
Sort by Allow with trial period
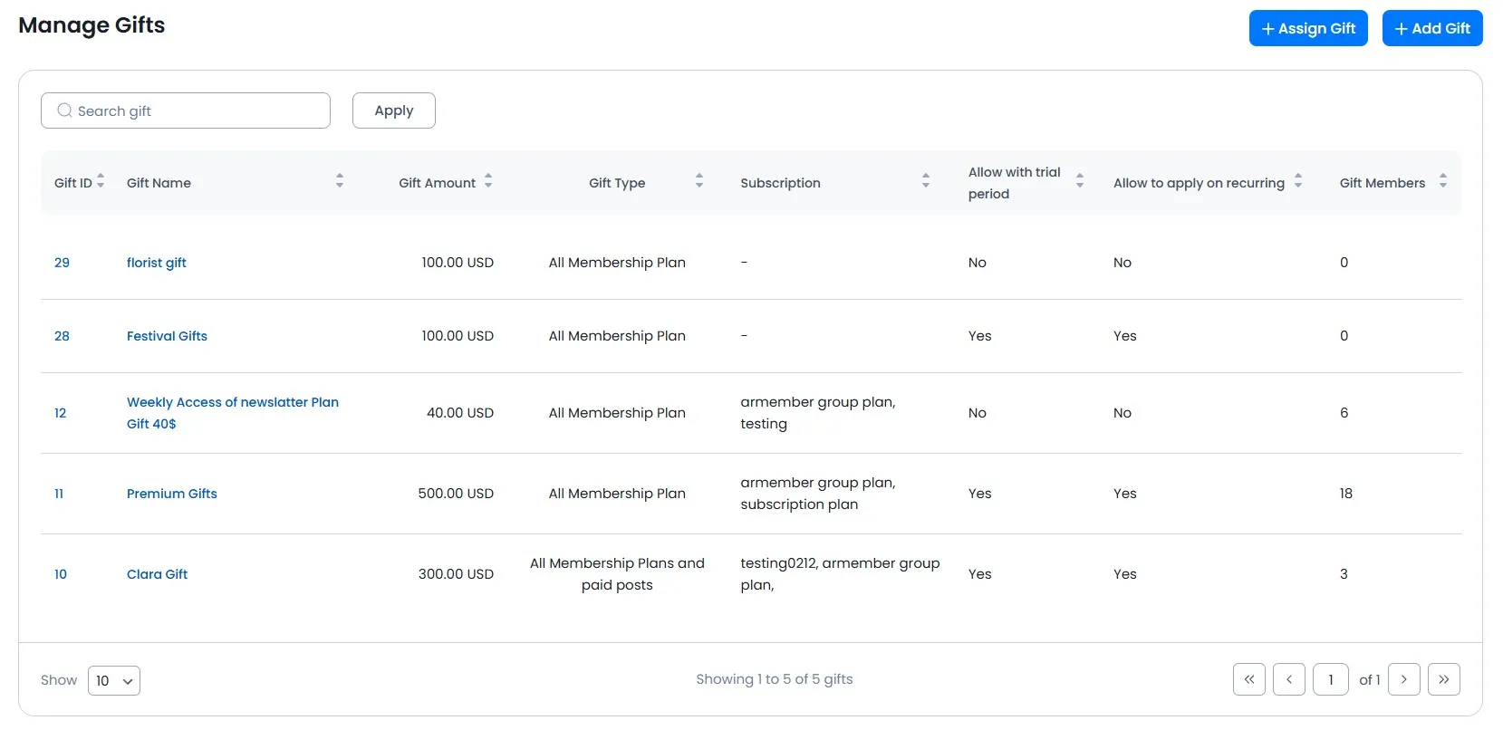[1080, 181]
